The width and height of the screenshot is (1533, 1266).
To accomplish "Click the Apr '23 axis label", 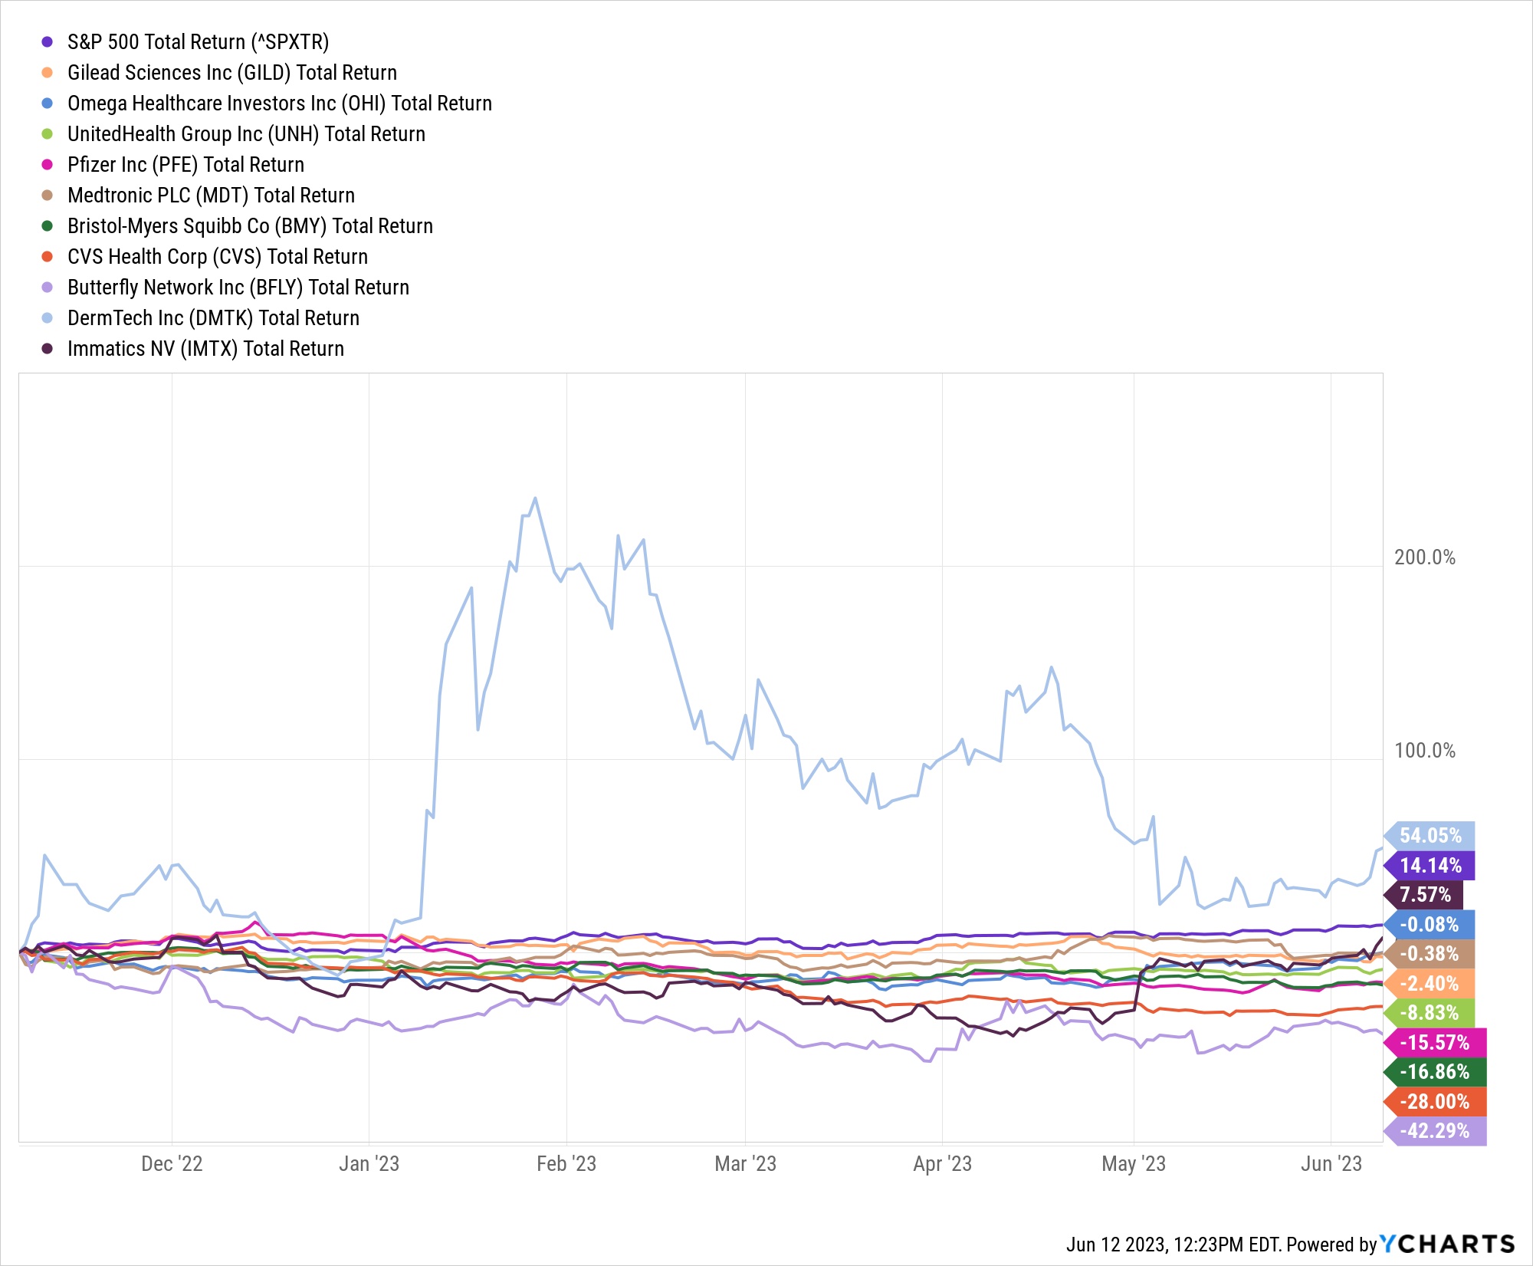I will [x=942, y=1164].
